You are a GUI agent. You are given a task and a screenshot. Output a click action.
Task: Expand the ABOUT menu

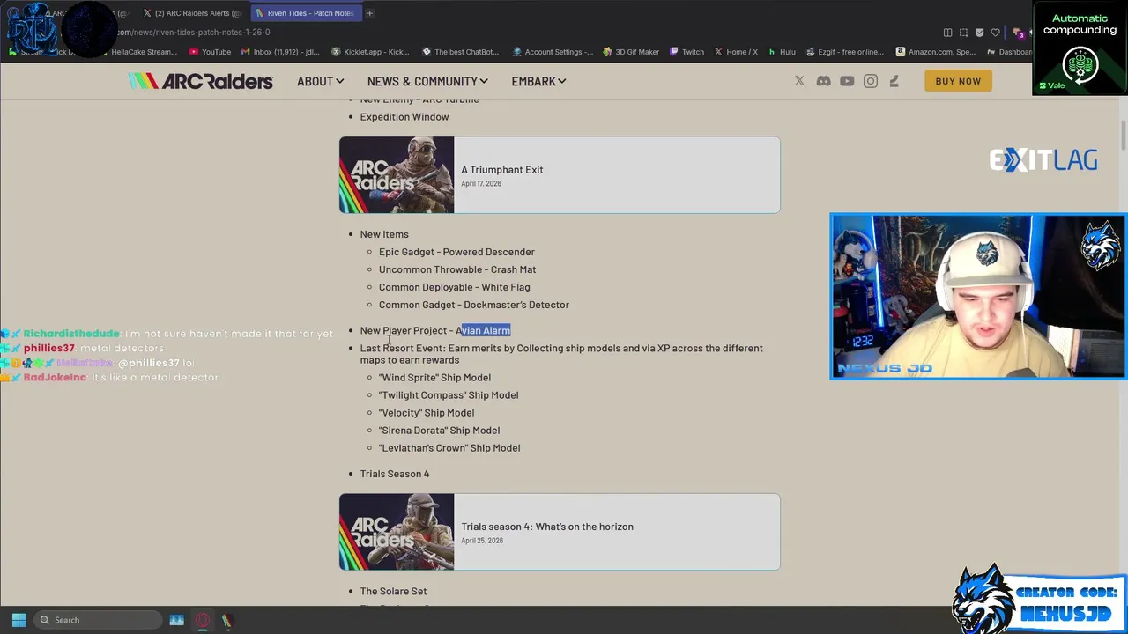click(320, 81)
